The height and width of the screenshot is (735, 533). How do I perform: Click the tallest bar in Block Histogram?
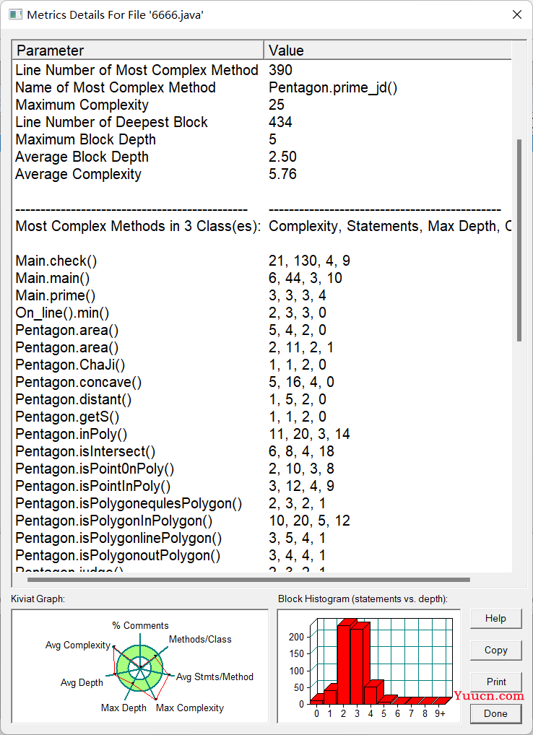tap(344, 663)
